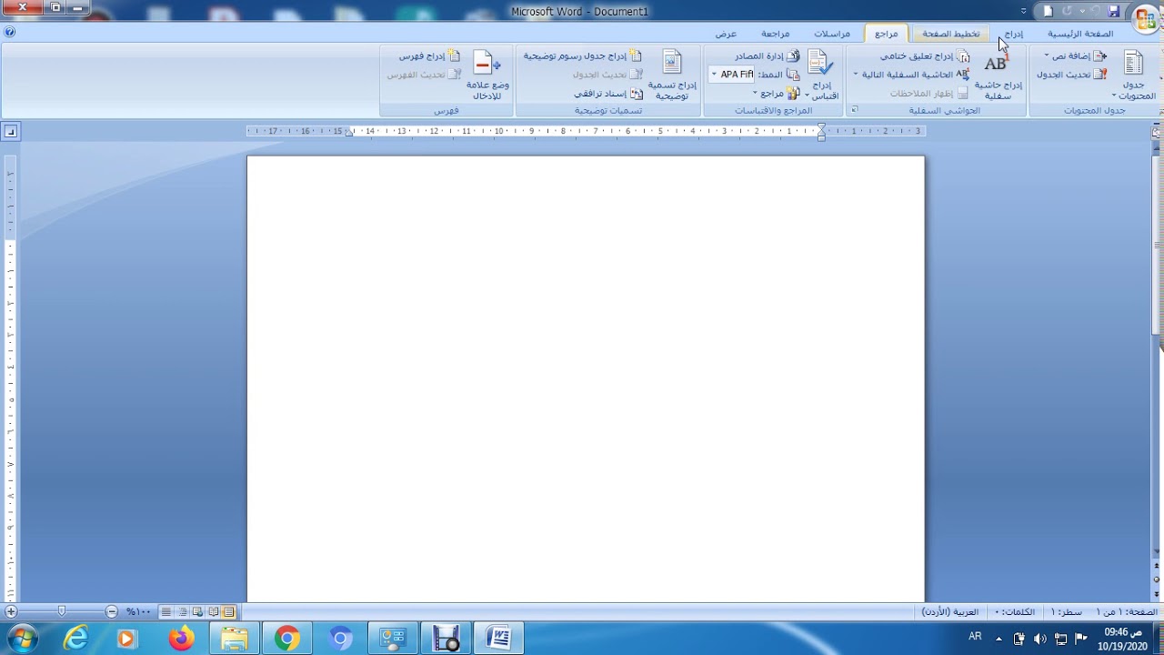Image resolution: width=1164 pixels, height=655 pixels.
Task: Switch to the تخطيط الصفحة tab
Action: [951, 34]
